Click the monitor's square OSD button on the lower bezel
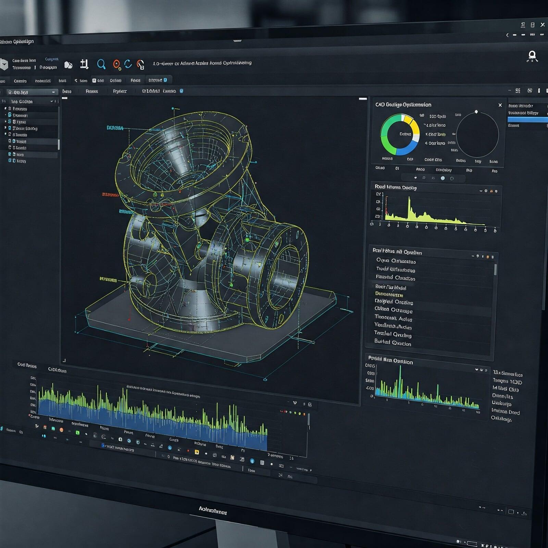 point(511,512)
